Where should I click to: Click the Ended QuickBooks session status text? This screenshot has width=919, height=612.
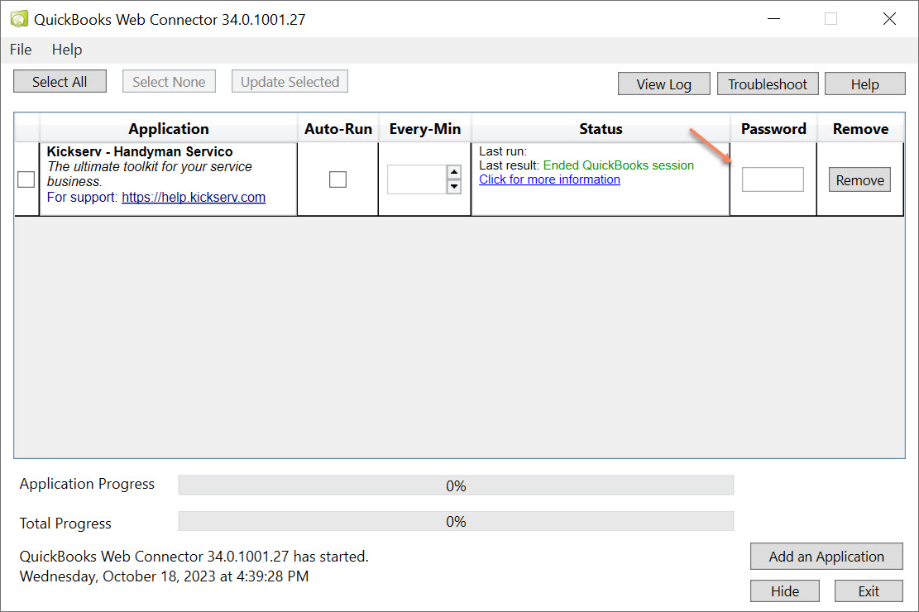pyautogui.click(x=619, y=165)
